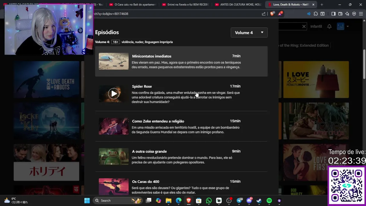Open Task View from taskbar

click(x=148, y=201)
